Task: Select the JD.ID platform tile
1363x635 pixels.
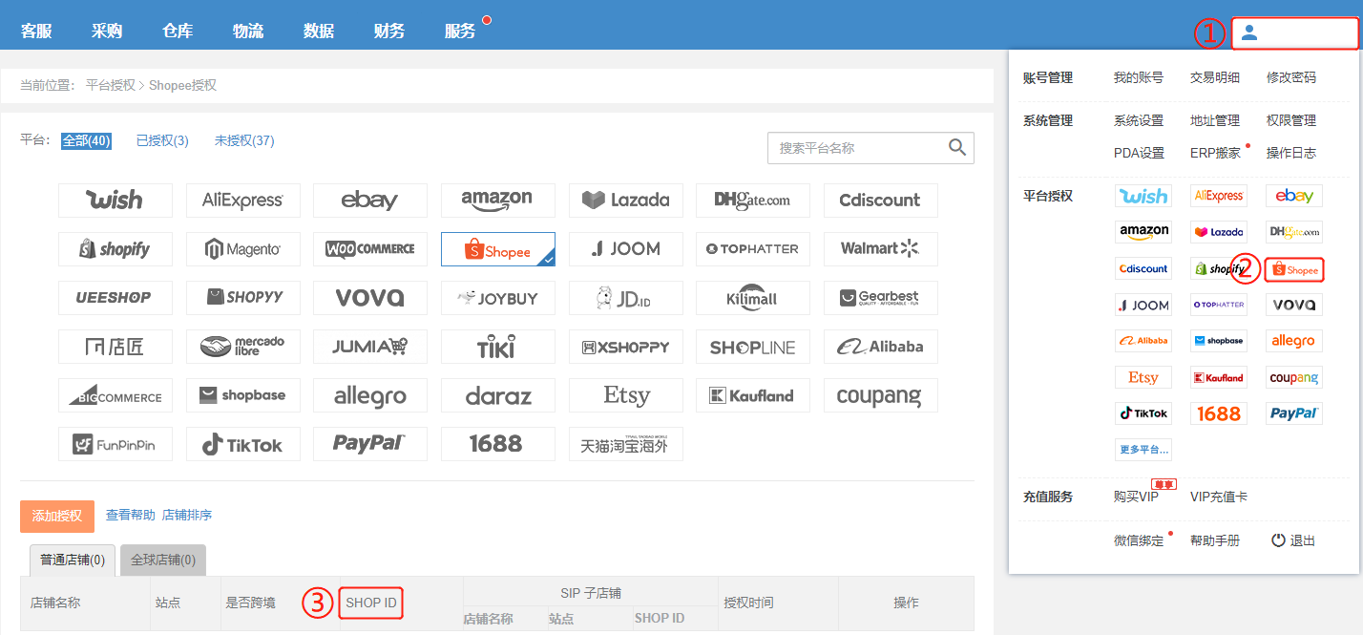Action: point(626,298)
